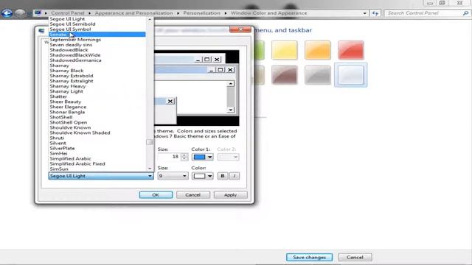
Task: Click the Appearance and Personalization breadcrumb
Action: point(134,13)
